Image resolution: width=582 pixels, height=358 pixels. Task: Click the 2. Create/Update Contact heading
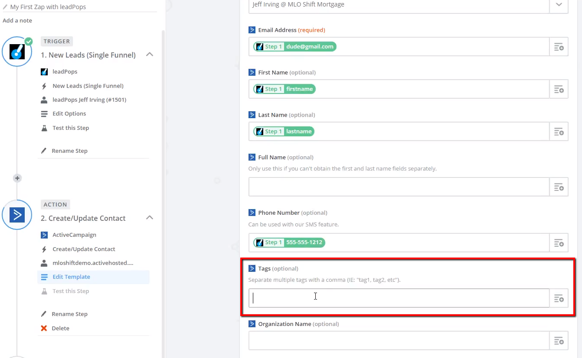pyautogui.click(x=83, y=218)
